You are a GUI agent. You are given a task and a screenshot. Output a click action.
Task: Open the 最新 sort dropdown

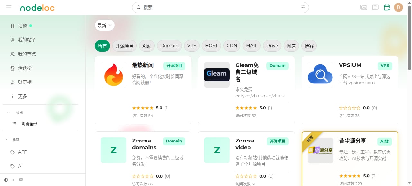pos(105,25)
